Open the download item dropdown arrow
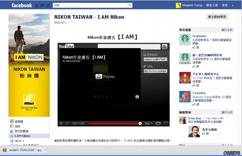 (46, 150)
